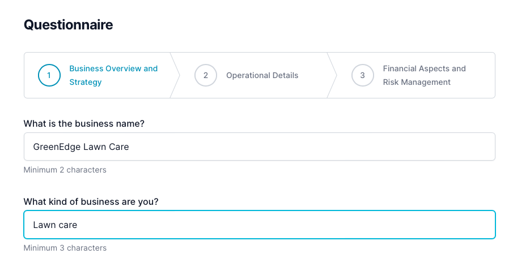
Task: Place cursor on the "GreenEdge Lawn Care" text
Action: [81, 147]
